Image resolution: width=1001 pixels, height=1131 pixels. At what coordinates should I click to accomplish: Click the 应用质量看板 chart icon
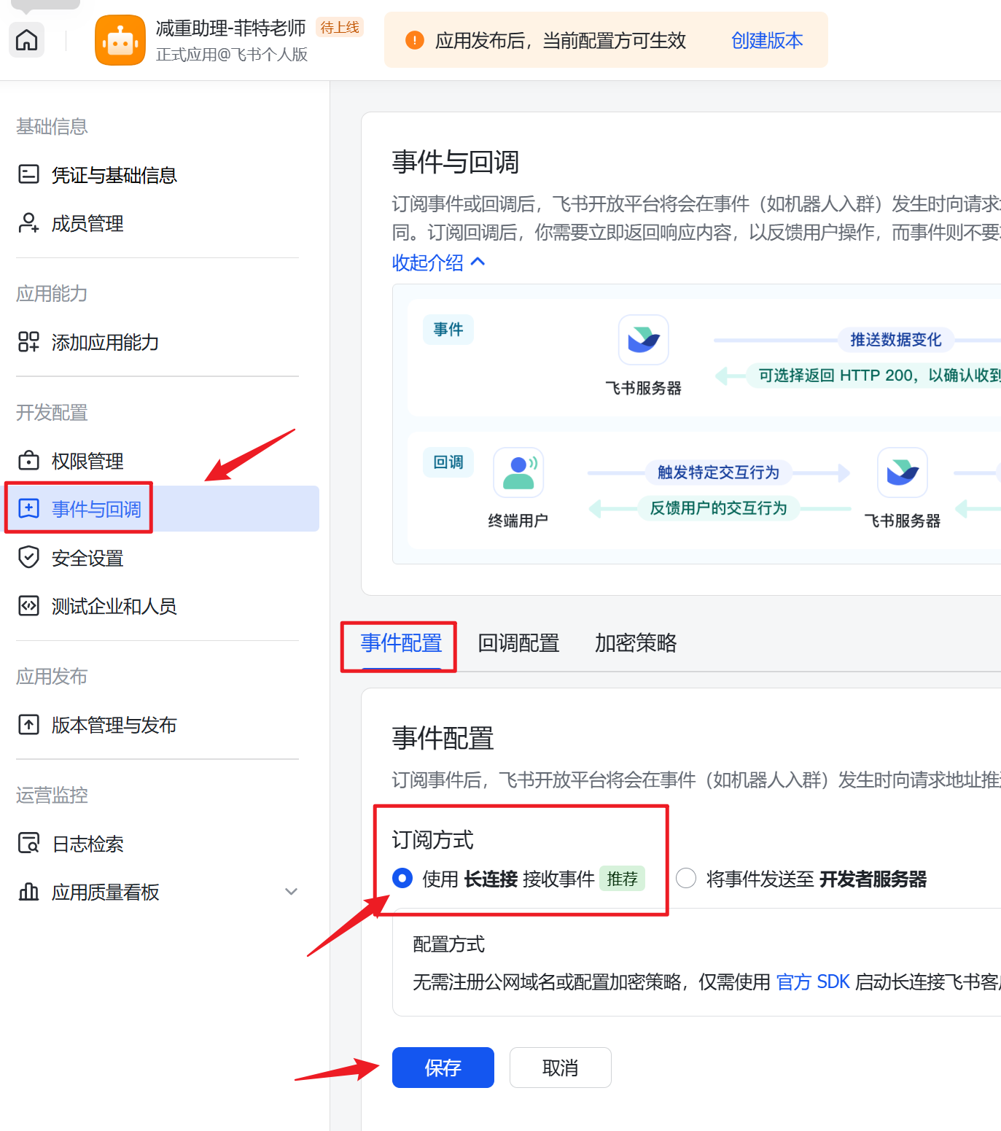pyautogui.click(x=28, y=891)
